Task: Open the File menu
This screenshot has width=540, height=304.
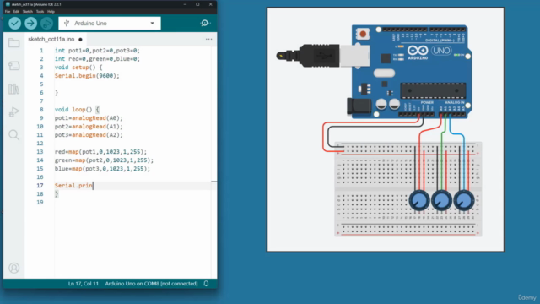Action: [x=8, y=11]
